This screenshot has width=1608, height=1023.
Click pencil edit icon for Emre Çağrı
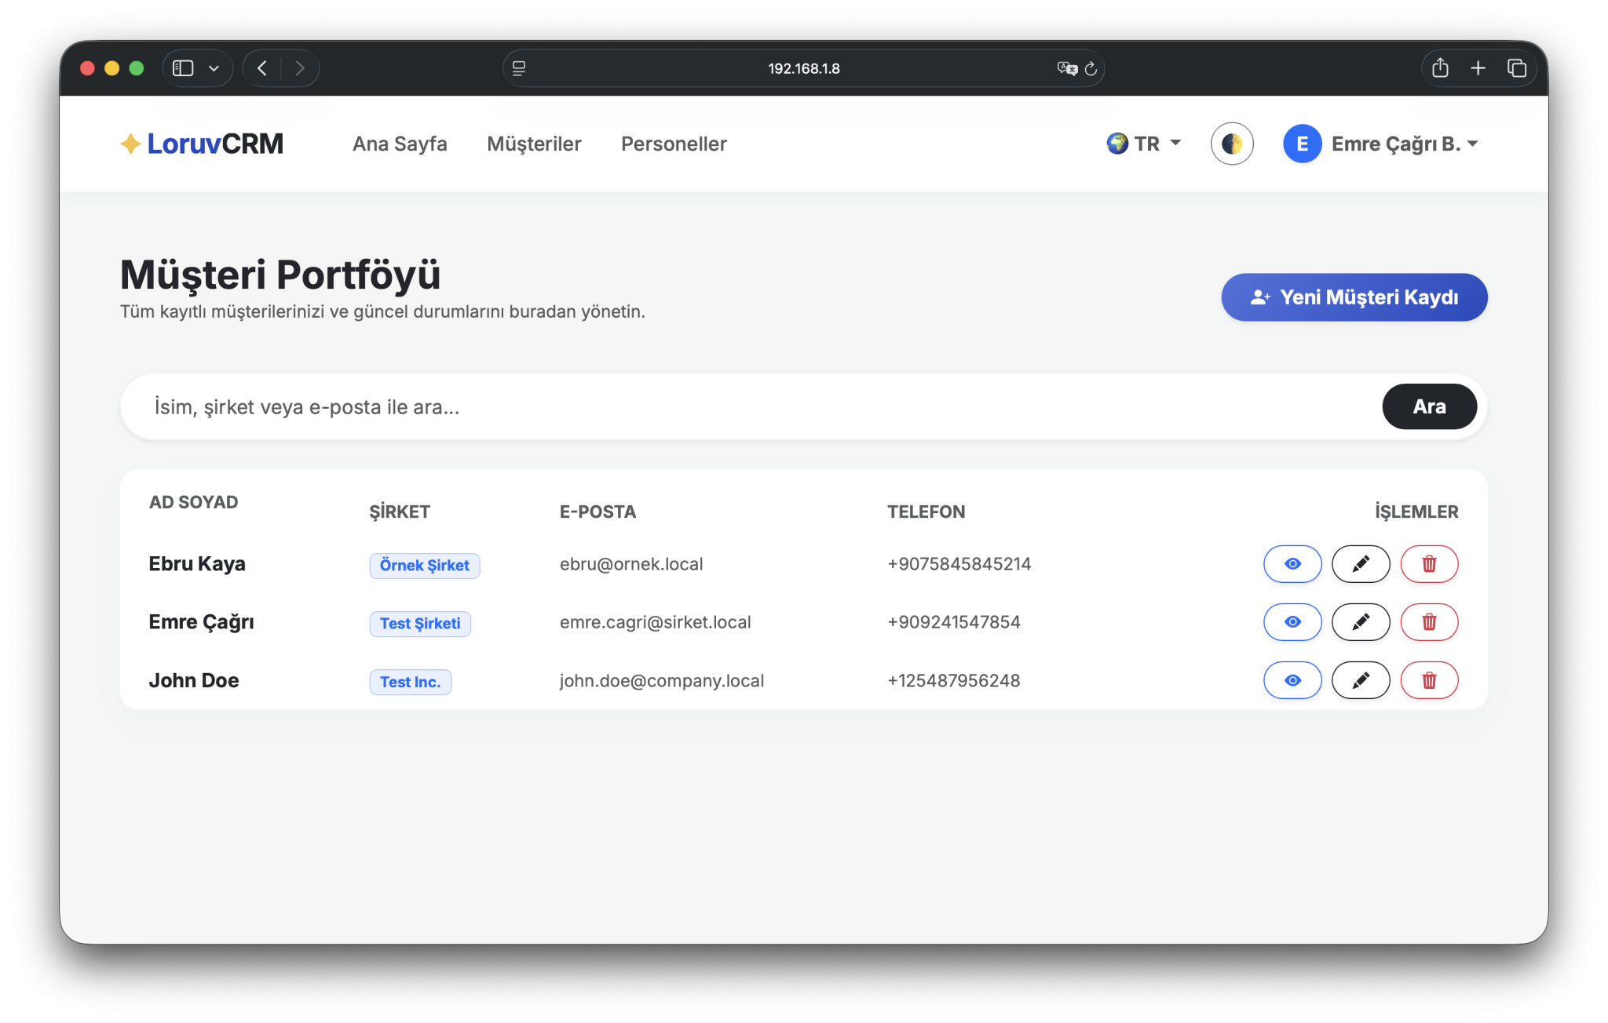[1360, 622]
